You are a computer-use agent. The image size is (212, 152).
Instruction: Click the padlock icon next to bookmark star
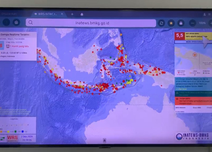pos(181,23)
